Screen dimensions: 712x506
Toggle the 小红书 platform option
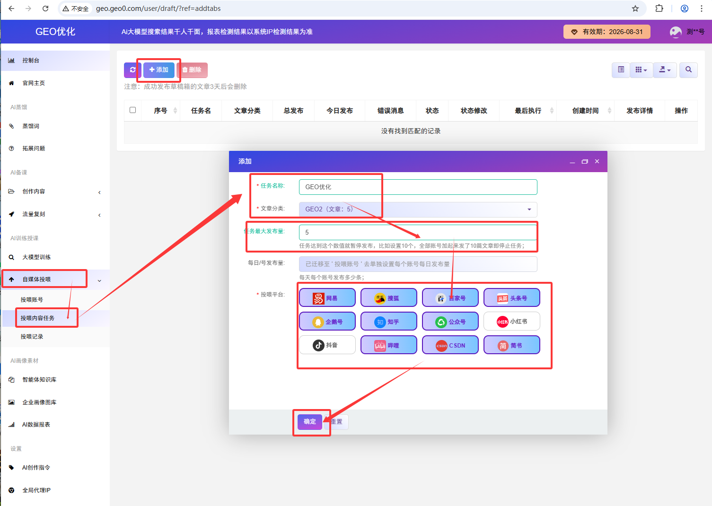coord(511,322)
